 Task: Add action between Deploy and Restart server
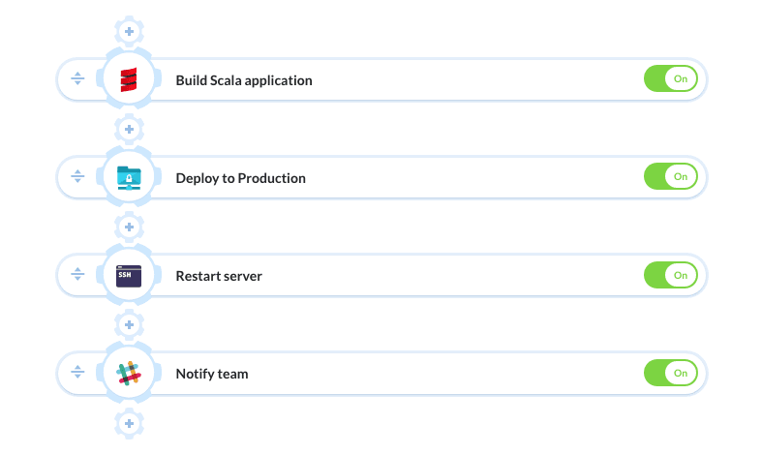pyautogui.click(x=129, y=227)
